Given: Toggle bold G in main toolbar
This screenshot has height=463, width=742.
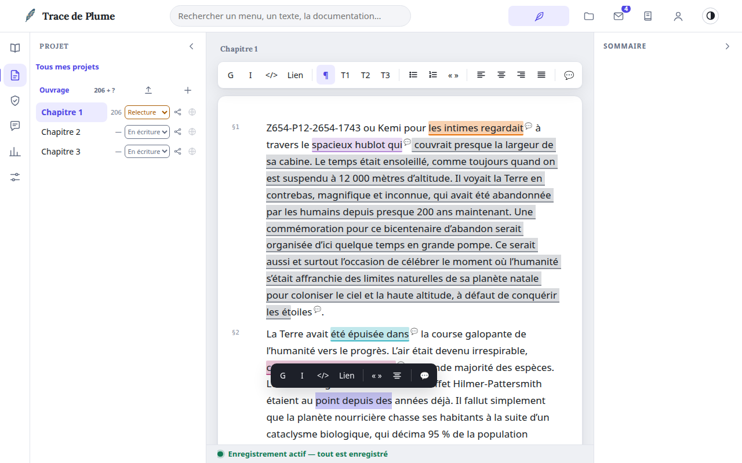Looking at the screenshot, I should (x=231, y=75).
